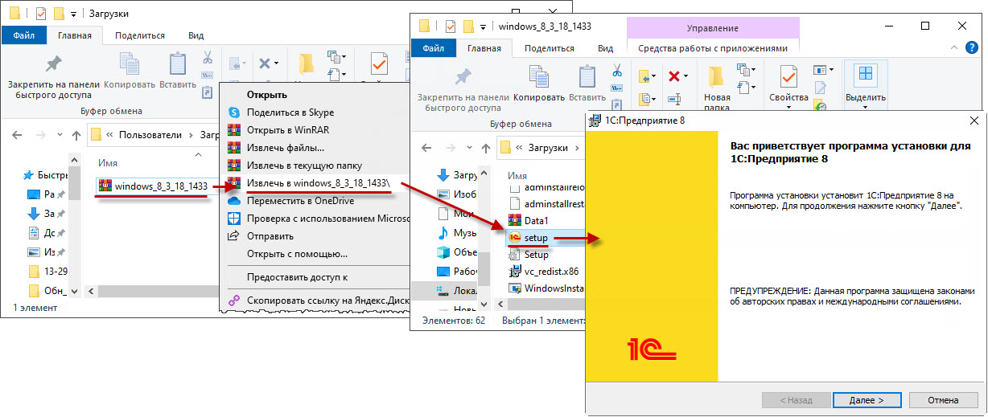Expand the Выделить dropdown arrow

pos(866,107)
